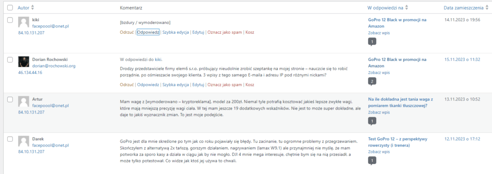Click the author name kiki
The height and width of the screenshot is (174, 492).
(36, 20)
